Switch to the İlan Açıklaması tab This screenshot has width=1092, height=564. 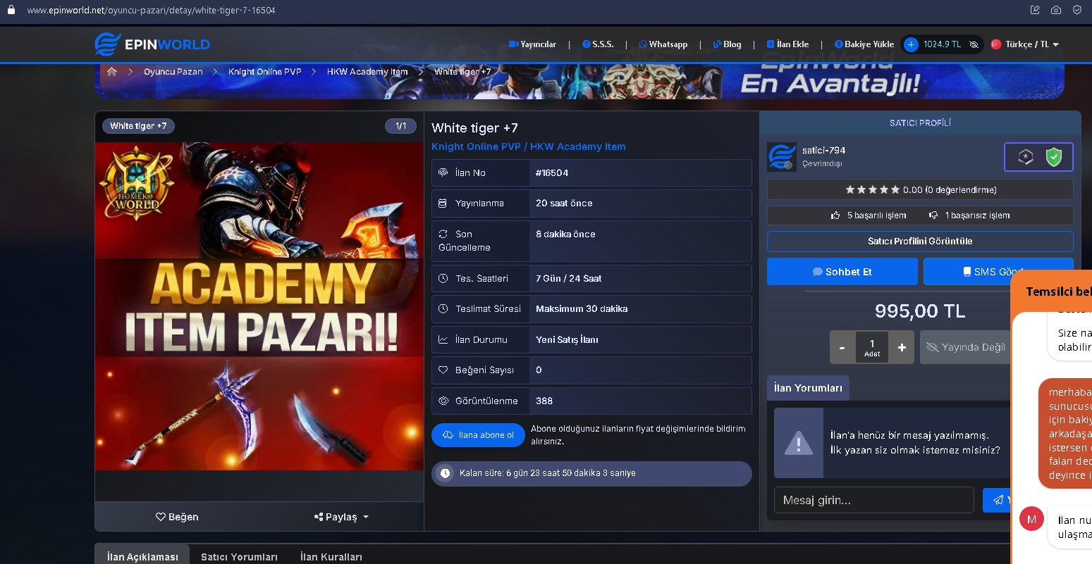142,556
